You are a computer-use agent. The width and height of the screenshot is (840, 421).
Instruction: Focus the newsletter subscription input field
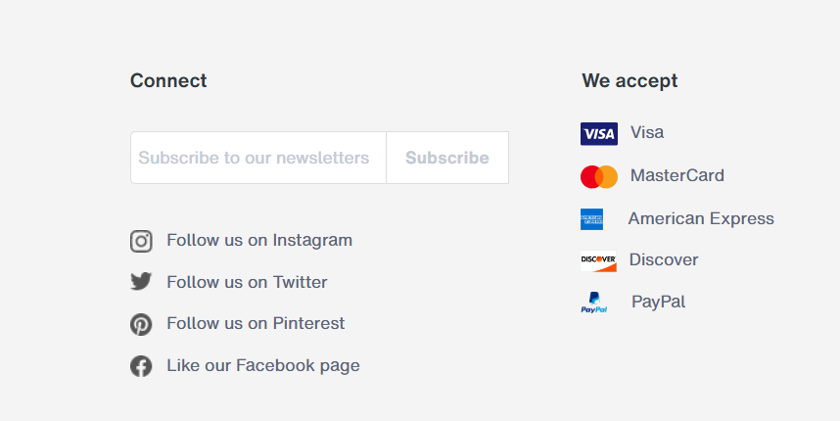258,158
